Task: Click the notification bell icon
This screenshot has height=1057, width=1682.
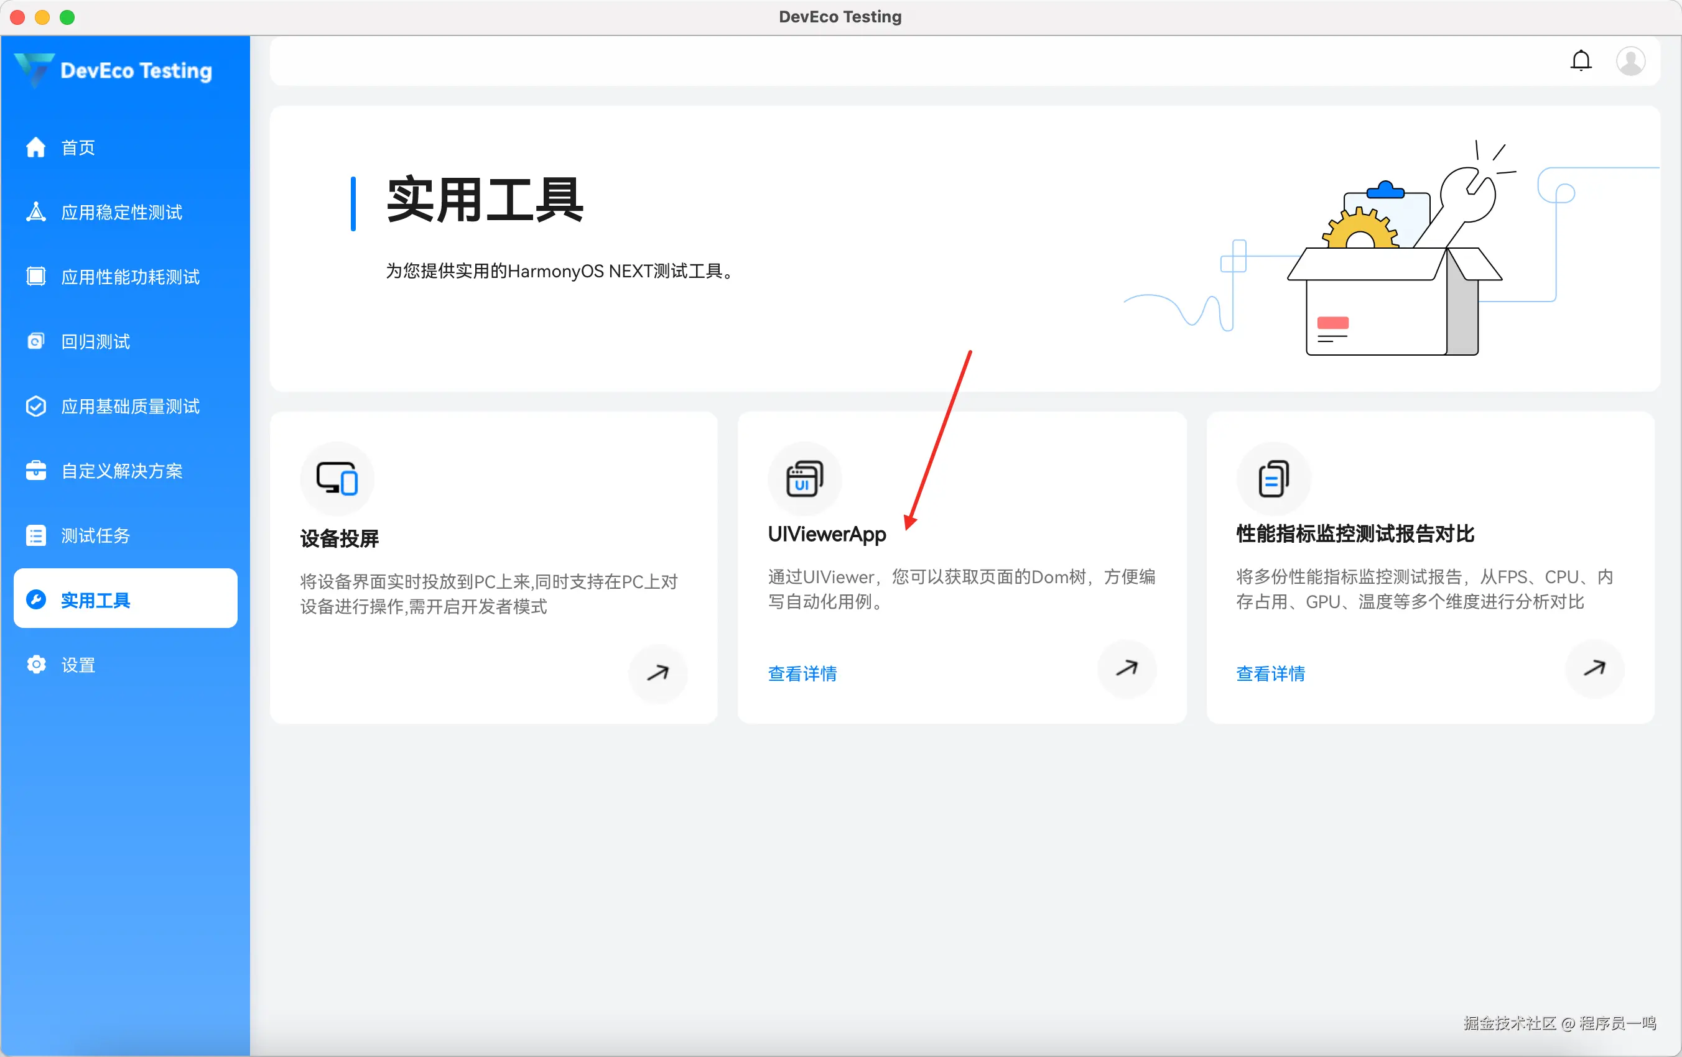Action: click(x=1581, y=61)
